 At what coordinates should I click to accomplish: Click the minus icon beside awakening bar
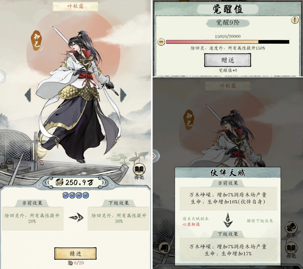161,42
